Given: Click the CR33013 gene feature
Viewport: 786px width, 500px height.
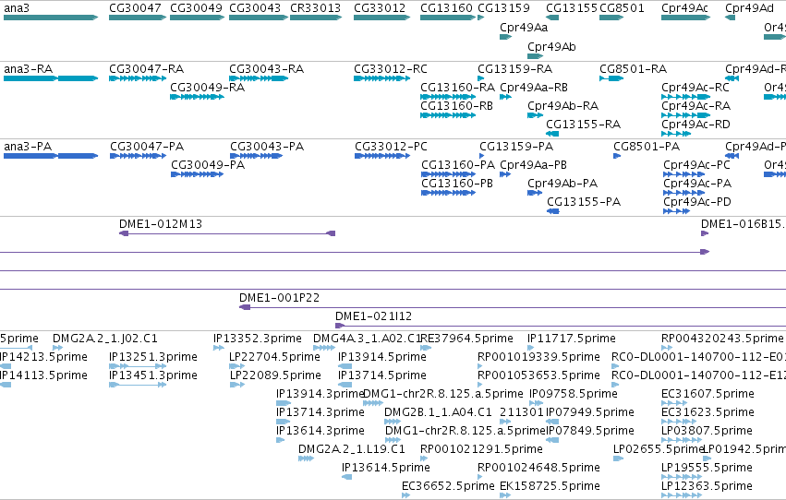Looking at the screenshot, I should [x=316, y=18].
